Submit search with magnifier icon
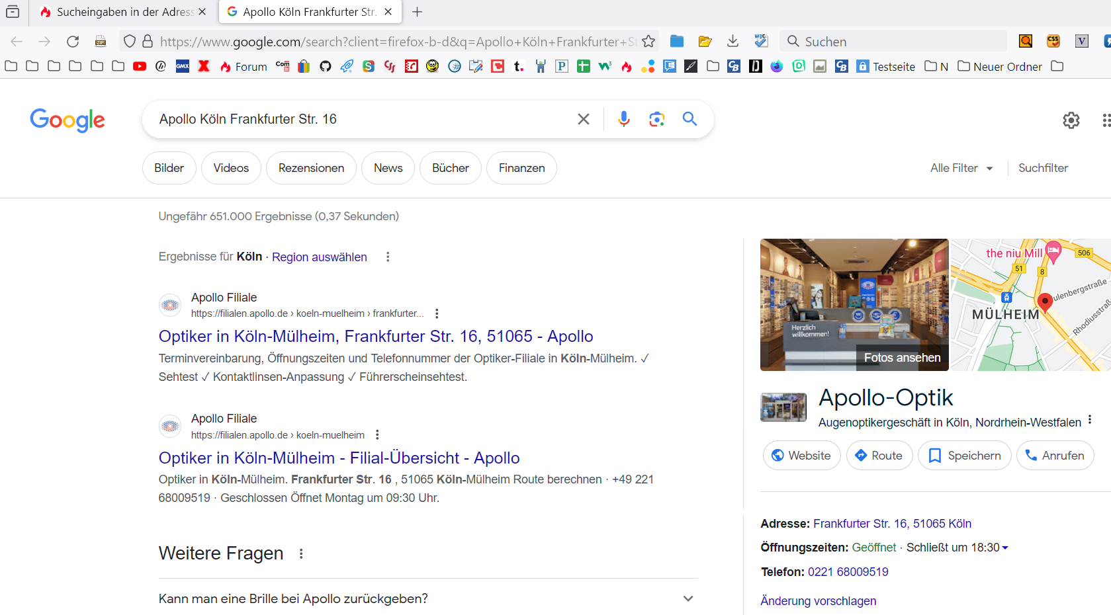1111x615 pixels. (689, 119)
